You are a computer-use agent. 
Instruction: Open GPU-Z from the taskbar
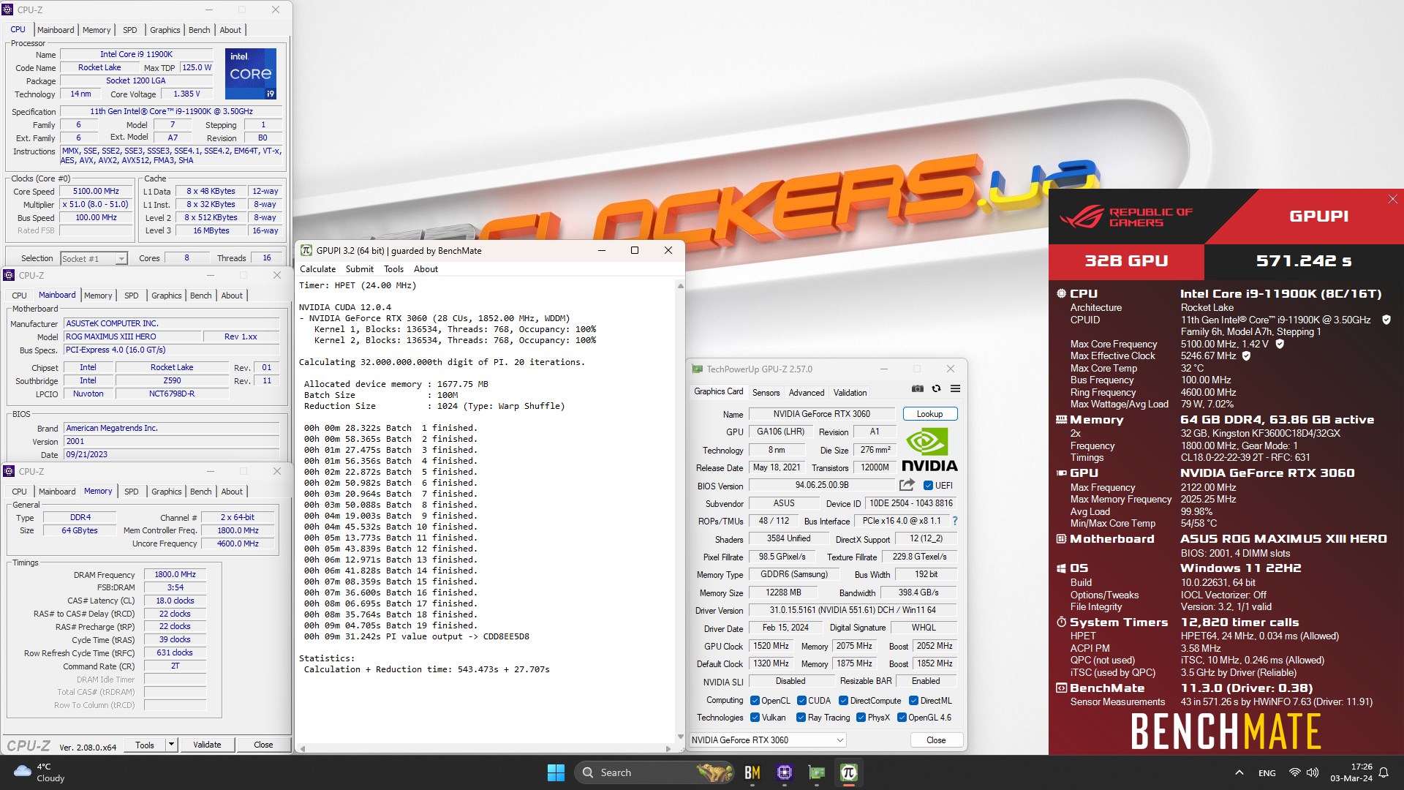[x=816, y=772]
